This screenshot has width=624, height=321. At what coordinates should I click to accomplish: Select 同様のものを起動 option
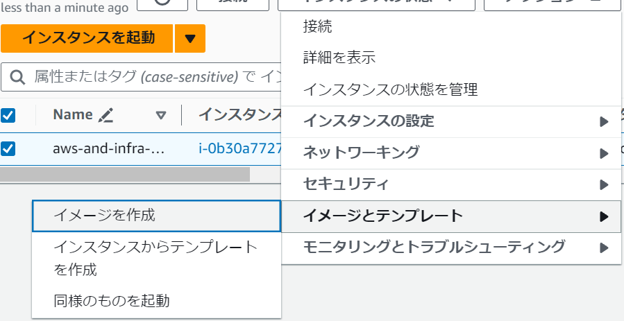pyautogui.click(x=156, y=301)
